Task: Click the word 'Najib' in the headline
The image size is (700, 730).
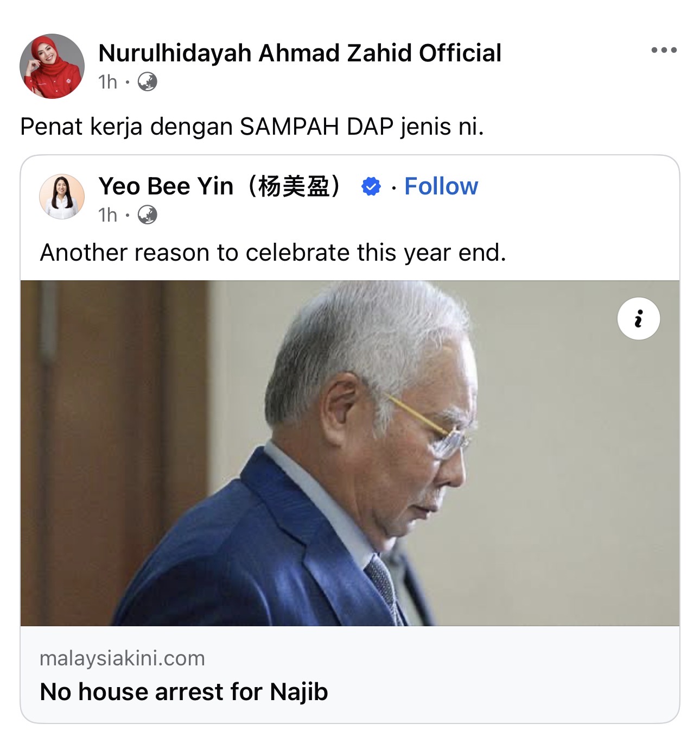Action: [299, 692]
